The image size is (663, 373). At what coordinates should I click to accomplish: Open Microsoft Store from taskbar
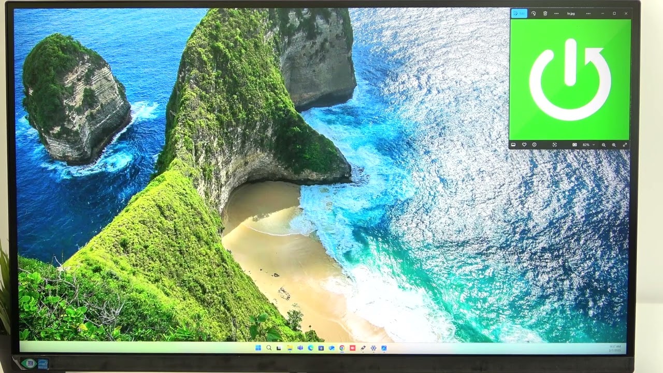321,348
